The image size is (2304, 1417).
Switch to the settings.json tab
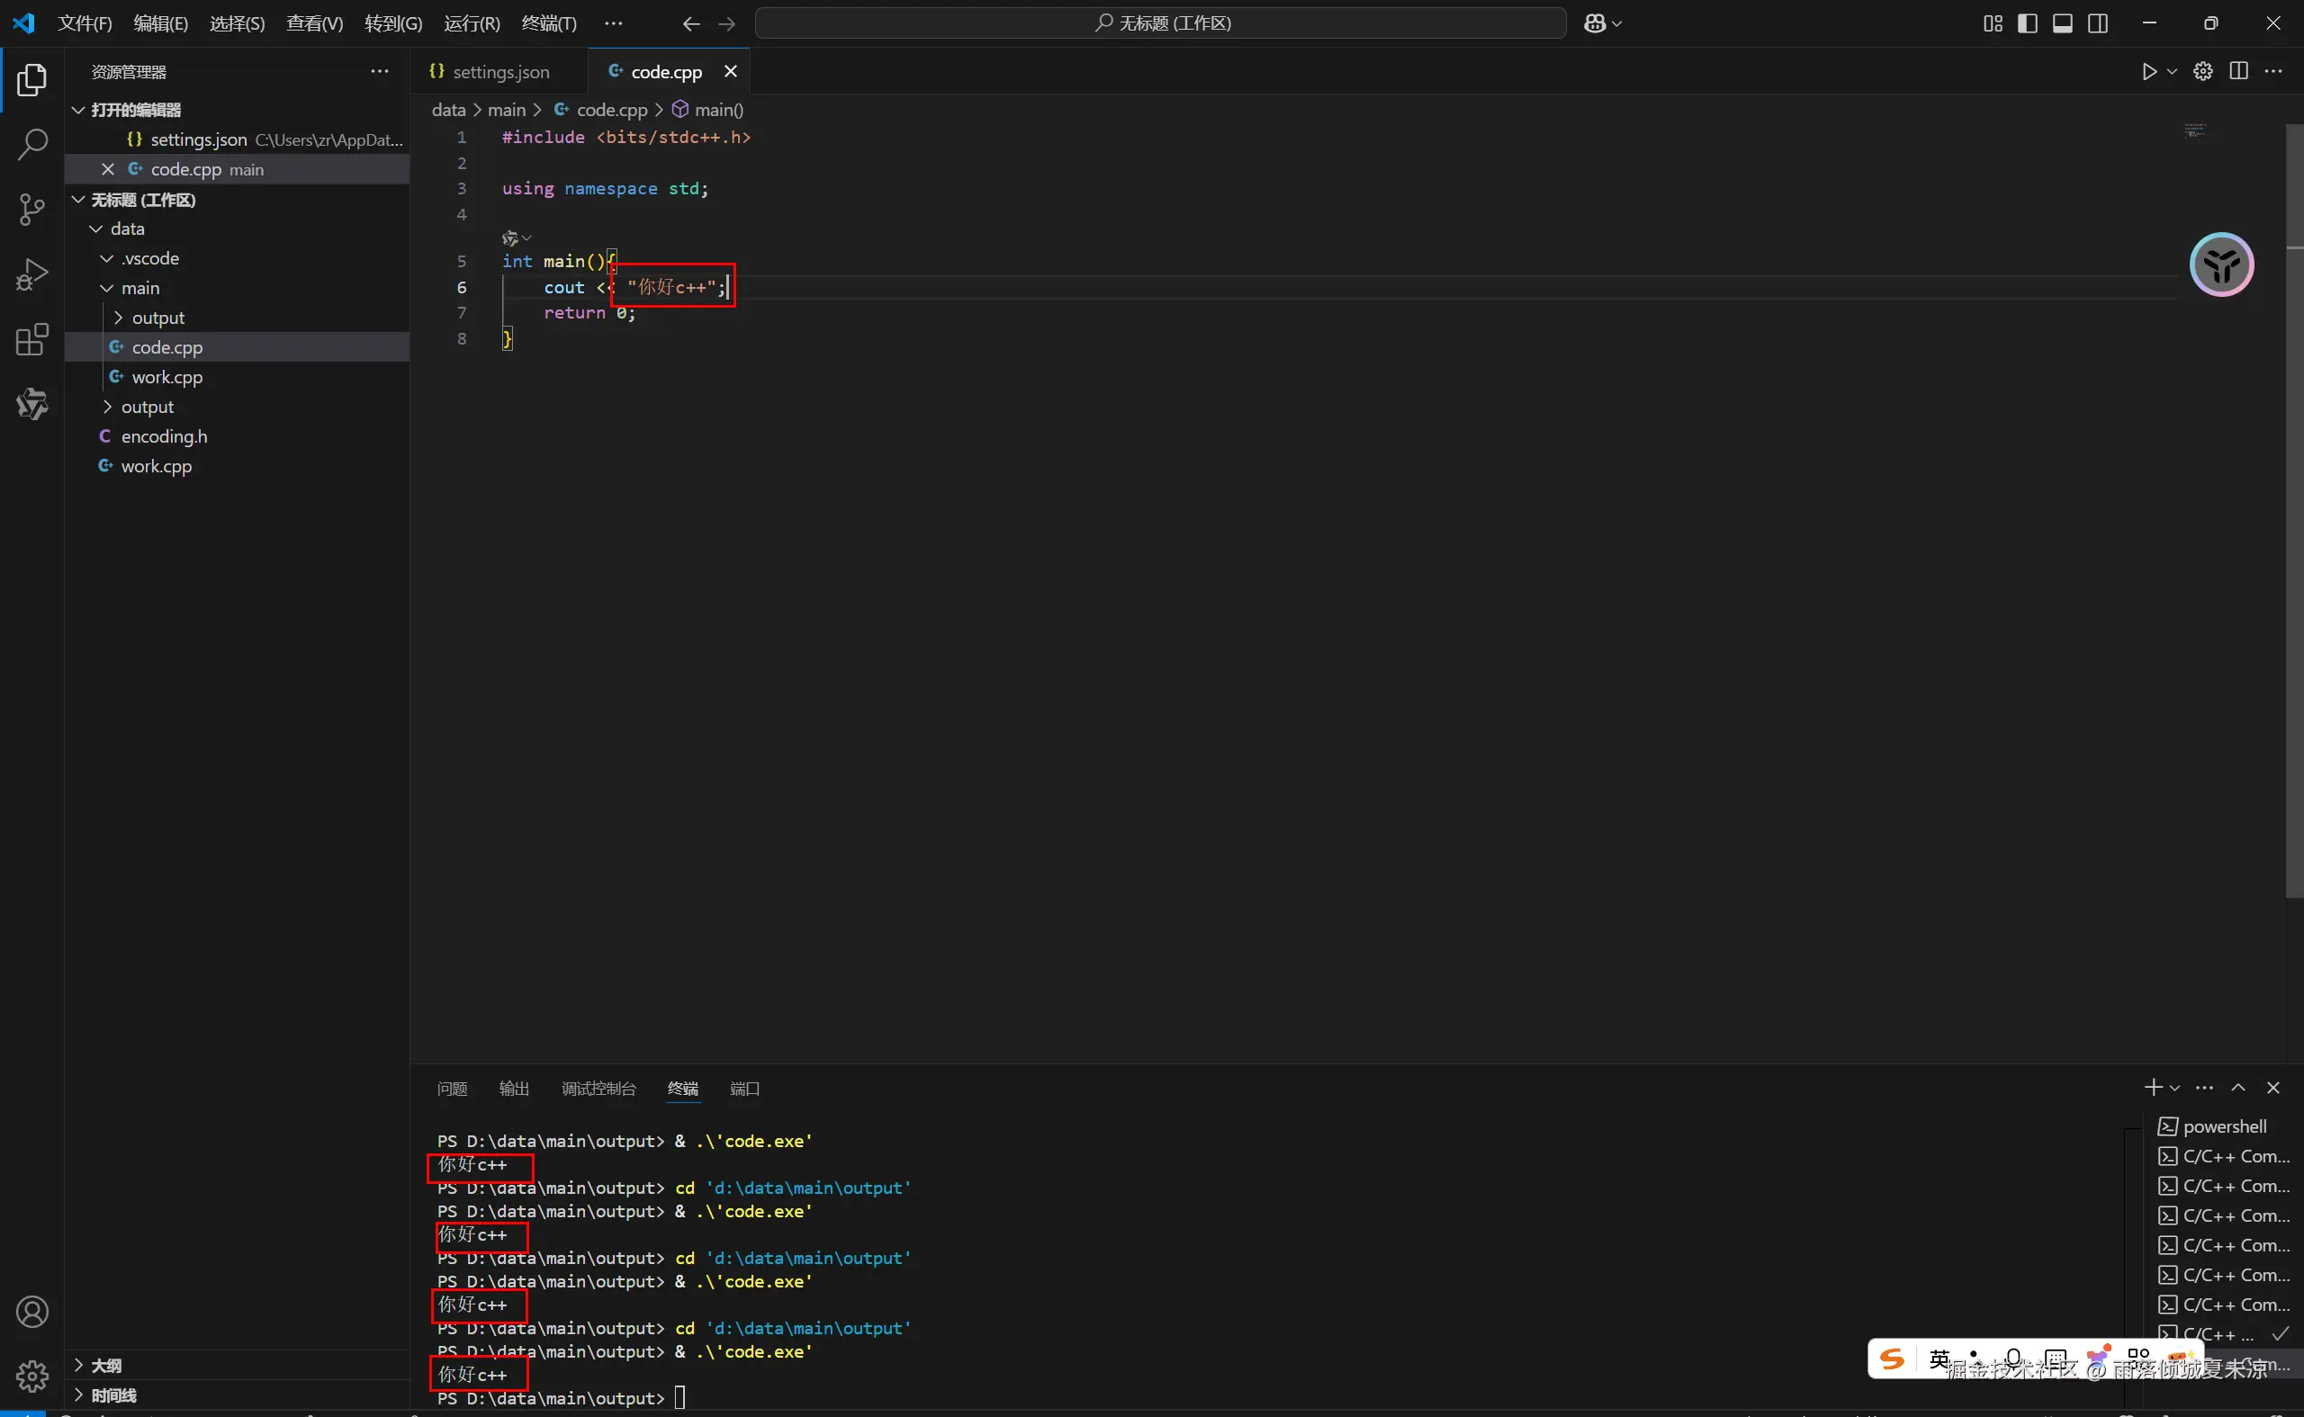point(499,72)
